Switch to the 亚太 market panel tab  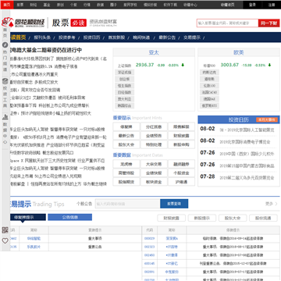pyautogui.click(x=154, y=52)
